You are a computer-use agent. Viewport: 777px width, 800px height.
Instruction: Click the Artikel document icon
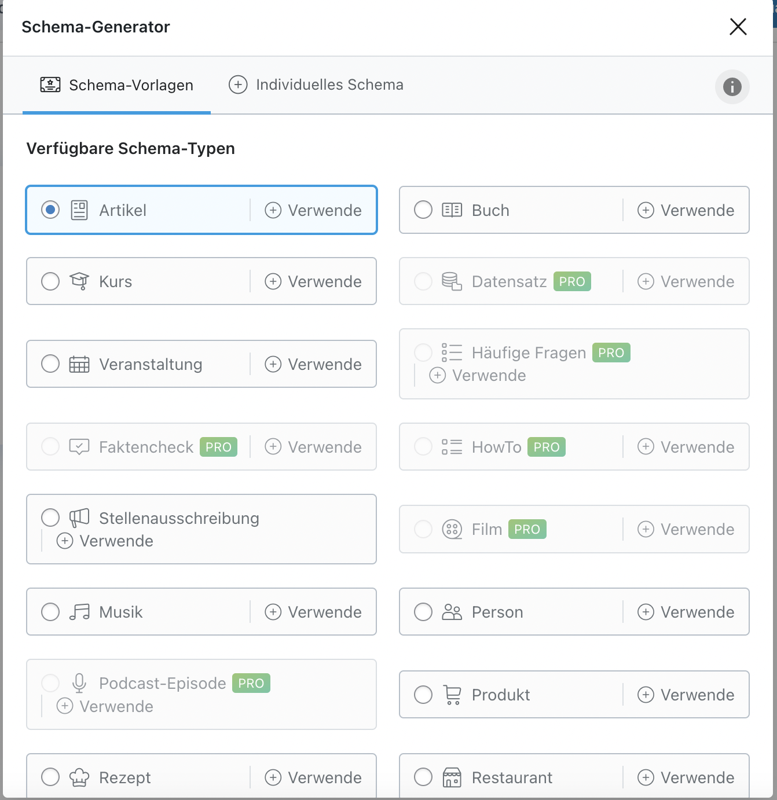[x=79, y=210]
